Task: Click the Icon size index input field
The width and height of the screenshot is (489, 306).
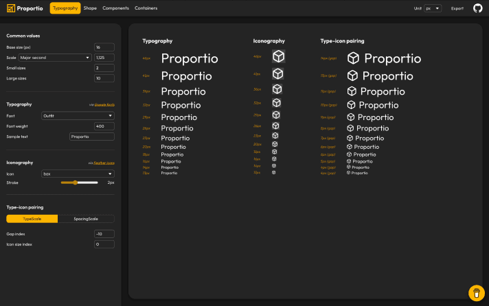Action: pyautogui.click(x=104, y=244)
